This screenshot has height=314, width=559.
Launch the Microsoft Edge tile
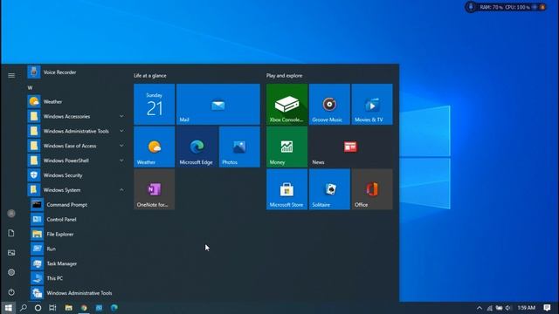click(197, 147)
